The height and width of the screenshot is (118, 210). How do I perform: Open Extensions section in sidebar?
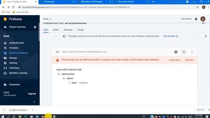click(14, 85)
